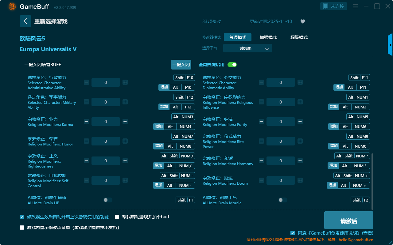Click the GameBuff logo icon
Screen dimensions: 393x245
pos(12,6)
